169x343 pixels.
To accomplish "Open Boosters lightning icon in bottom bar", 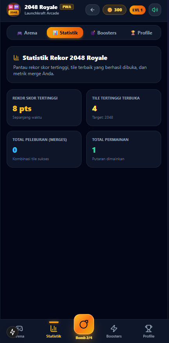I will (x=114, y=331).
